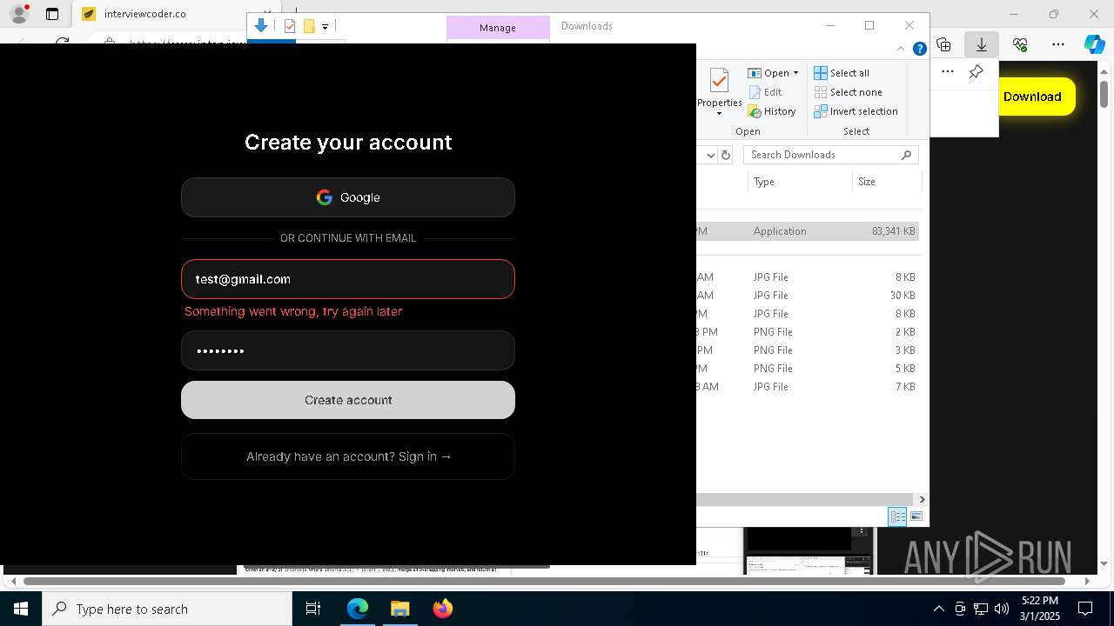Refresh the Explorer address bar location

726,155
